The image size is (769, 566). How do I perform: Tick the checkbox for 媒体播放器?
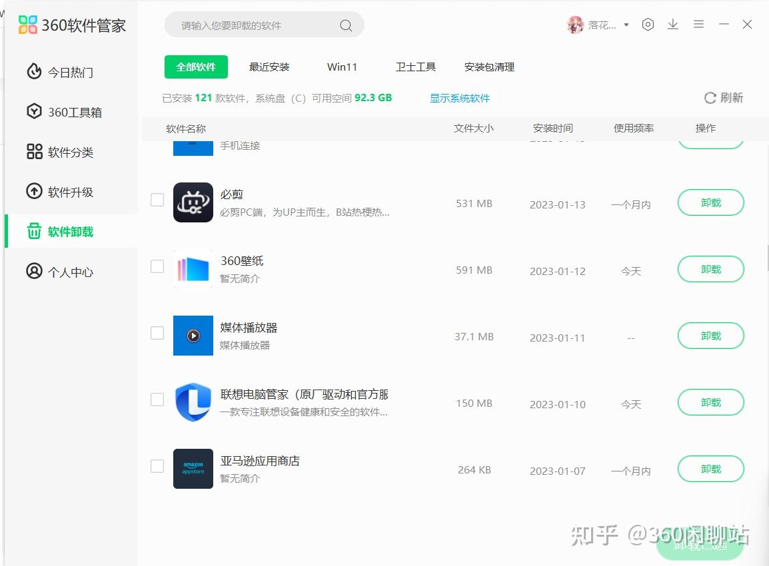point(157,333)
